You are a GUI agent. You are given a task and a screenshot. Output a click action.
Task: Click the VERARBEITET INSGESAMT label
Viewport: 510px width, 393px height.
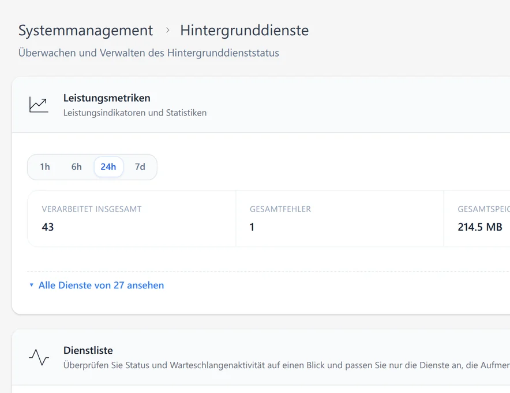click(92, 209)
